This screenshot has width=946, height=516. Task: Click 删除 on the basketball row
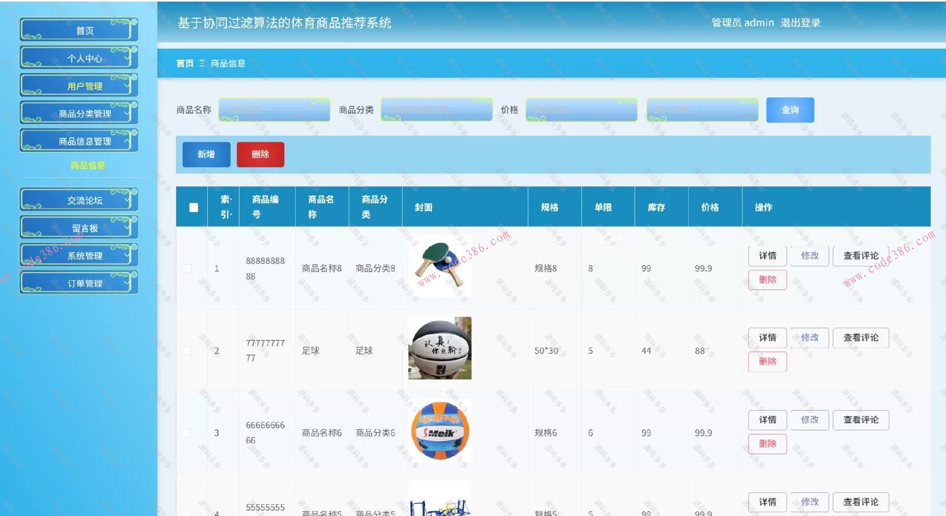pyautogui.click(x=767, y=361)
